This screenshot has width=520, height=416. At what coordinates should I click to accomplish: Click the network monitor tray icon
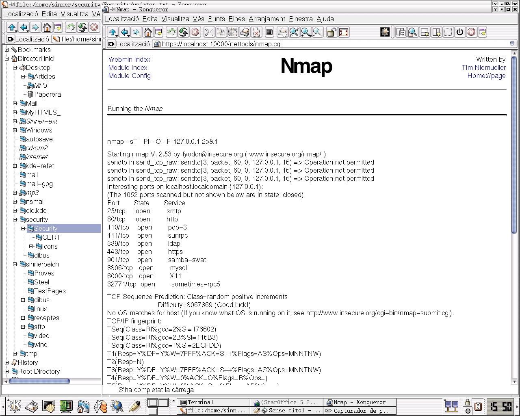click(452, 406)
